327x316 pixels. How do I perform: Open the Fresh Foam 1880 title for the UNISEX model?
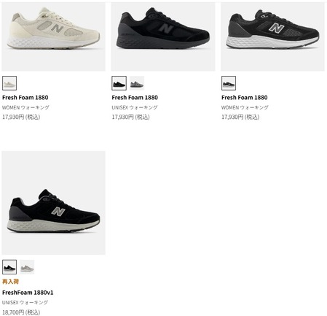[135, 98]
